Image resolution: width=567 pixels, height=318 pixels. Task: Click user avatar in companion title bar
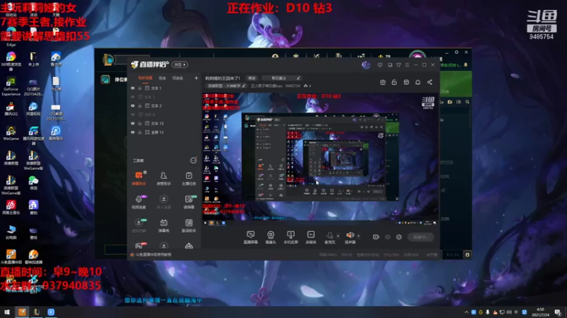(x=366, y=65)
